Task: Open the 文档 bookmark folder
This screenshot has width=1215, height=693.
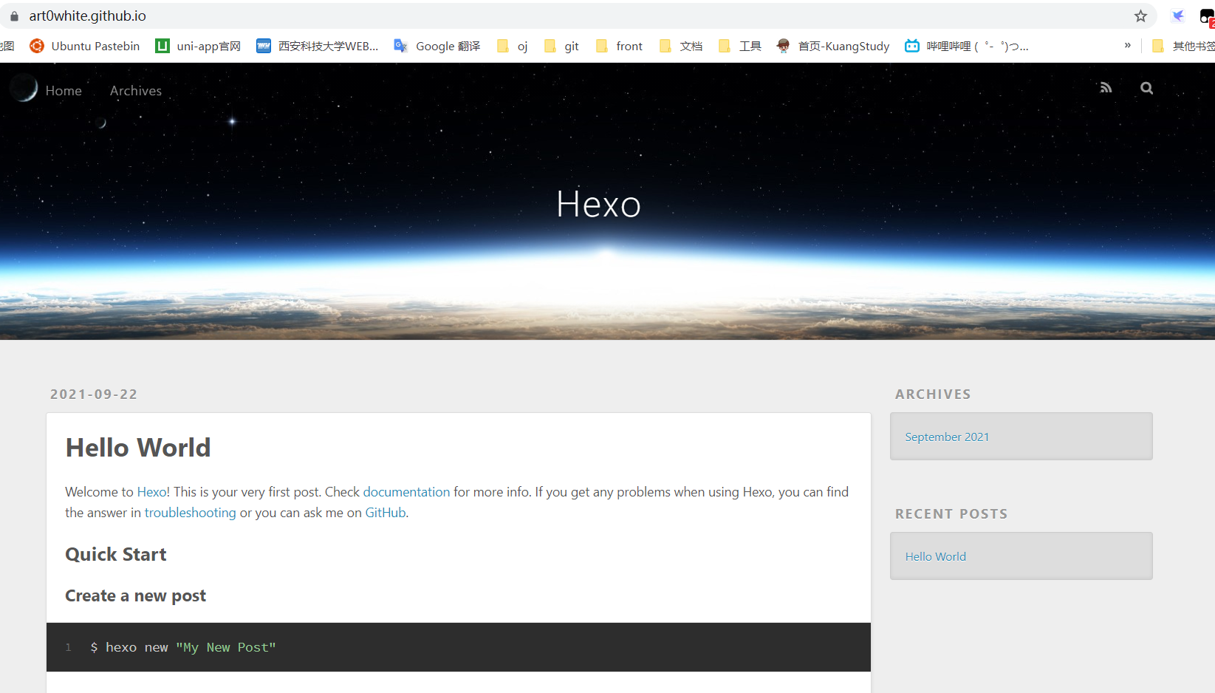Action: point(681,46)
